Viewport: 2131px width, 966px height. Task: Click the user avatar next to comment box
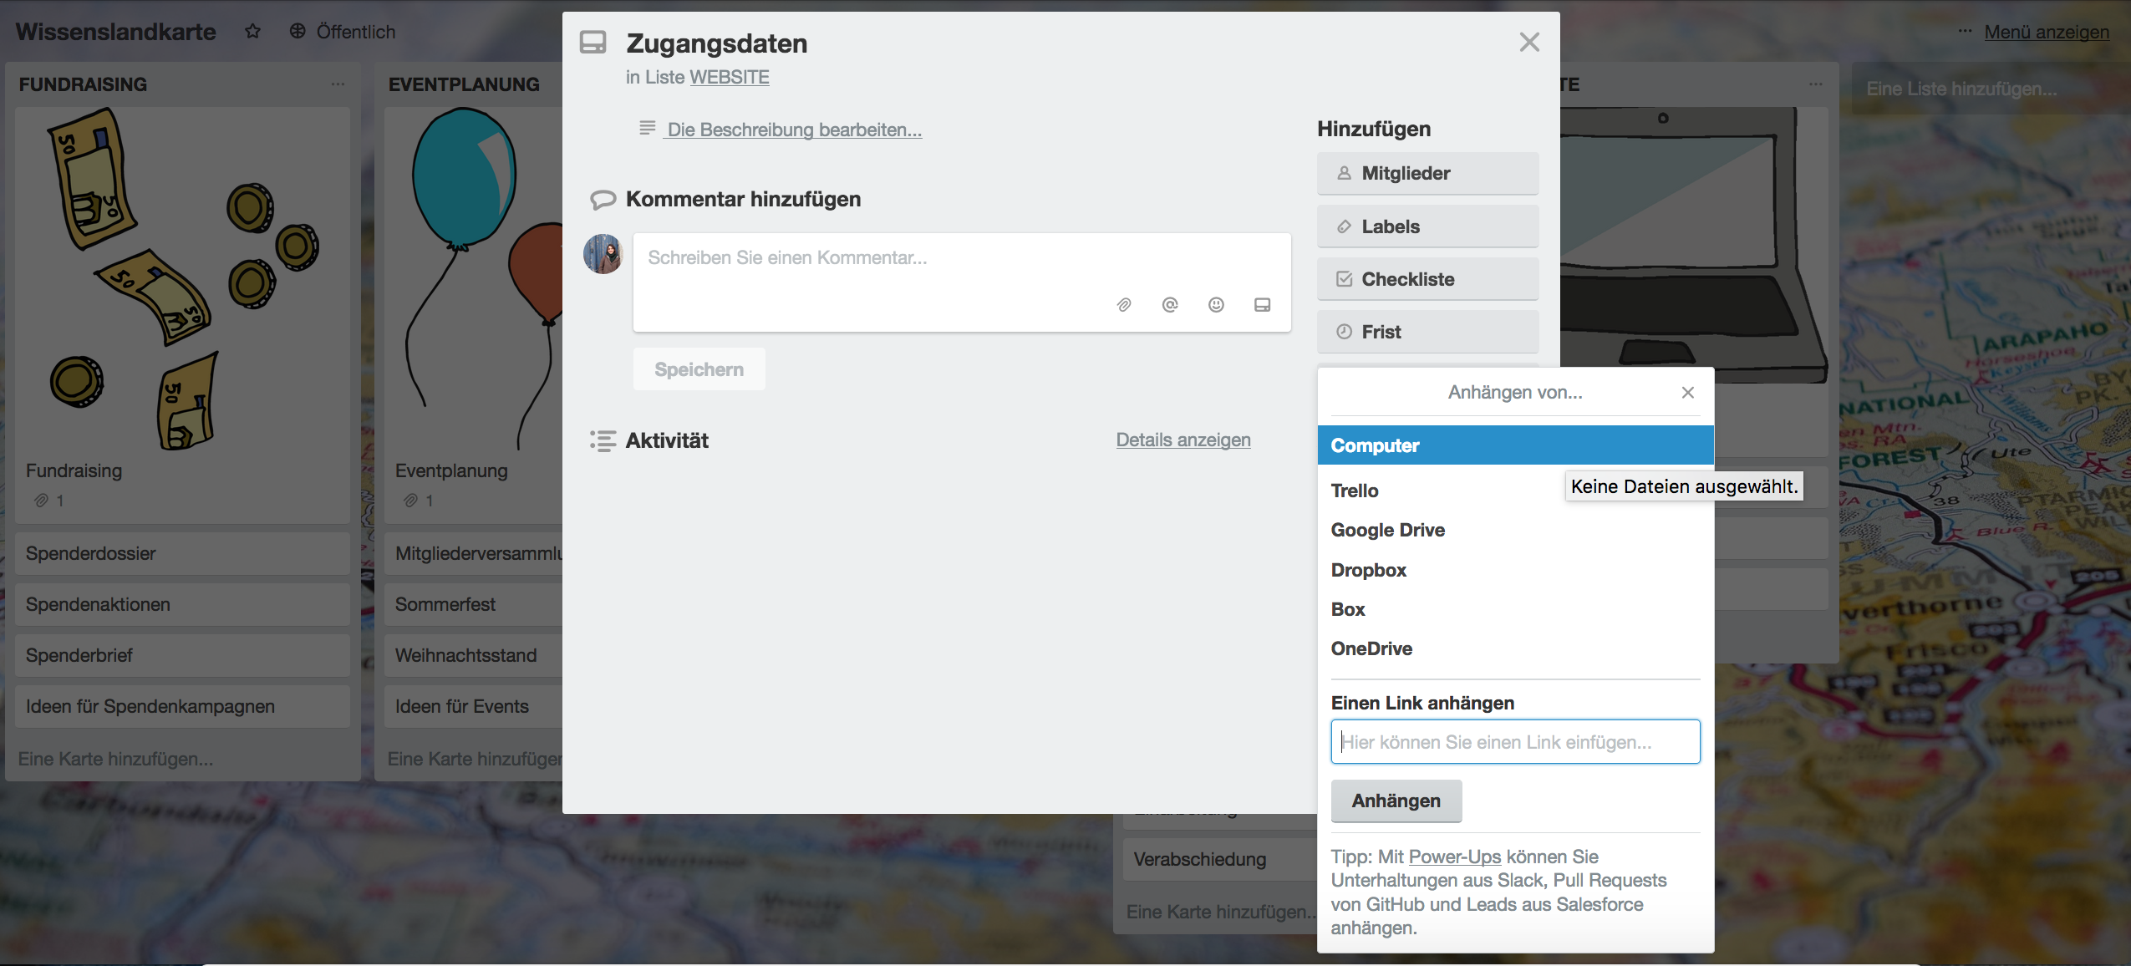tap(603, 254)
